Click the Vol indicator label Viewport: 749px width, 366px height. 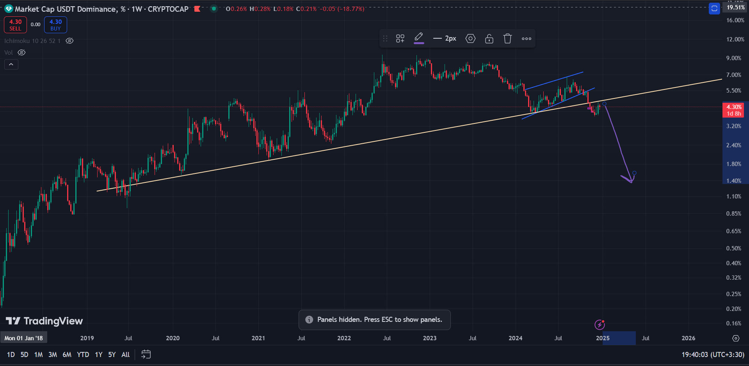[9, 52]
